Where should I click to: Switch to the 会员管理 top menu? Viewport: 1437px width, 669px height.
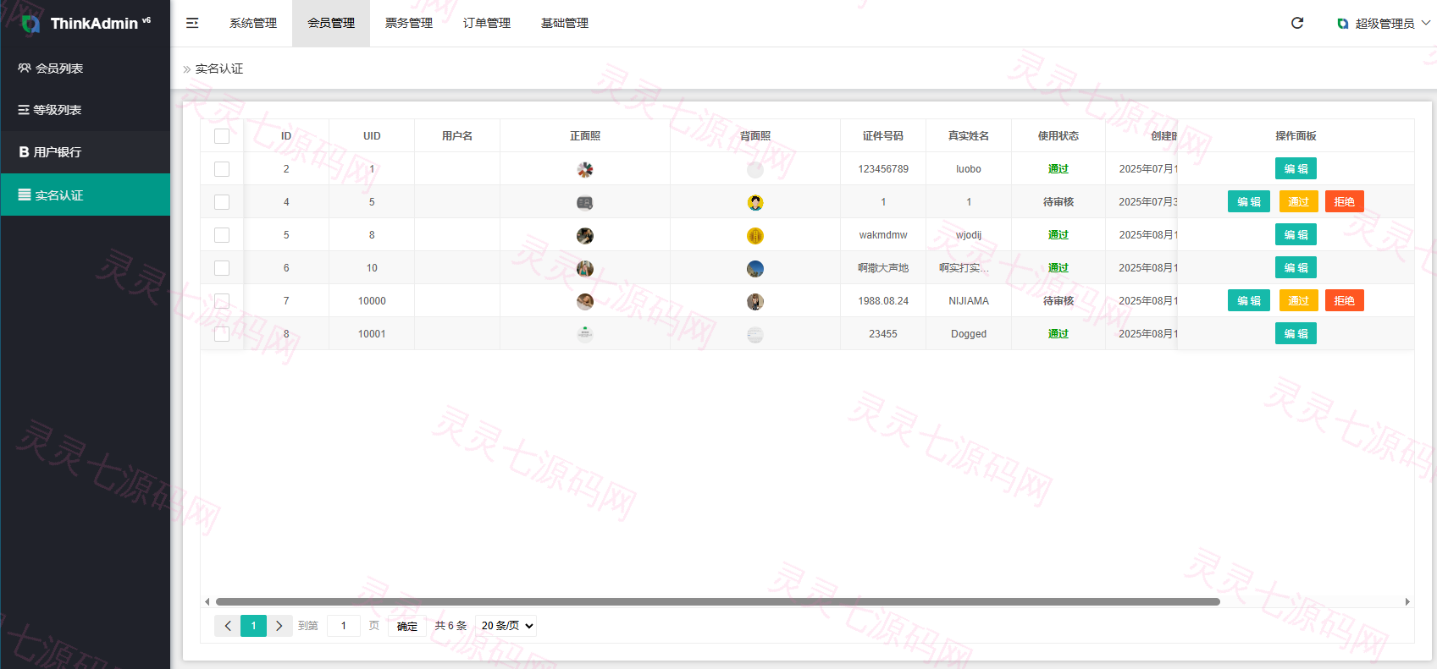tap(331, 23)
